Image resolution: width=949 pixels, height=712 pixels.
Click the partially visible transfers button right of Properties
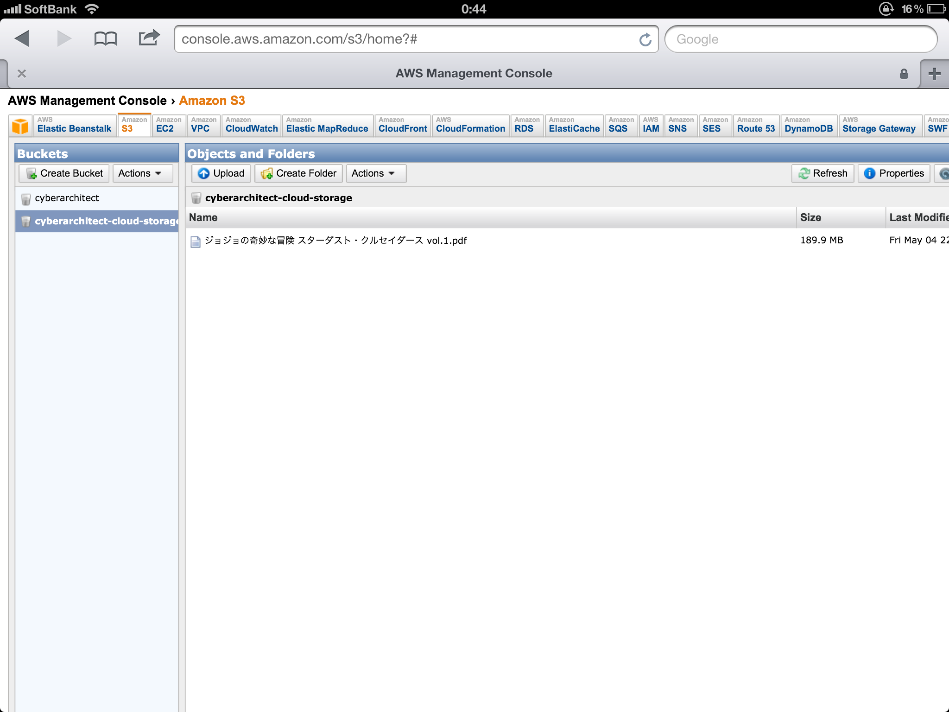[x=942, y=173]
